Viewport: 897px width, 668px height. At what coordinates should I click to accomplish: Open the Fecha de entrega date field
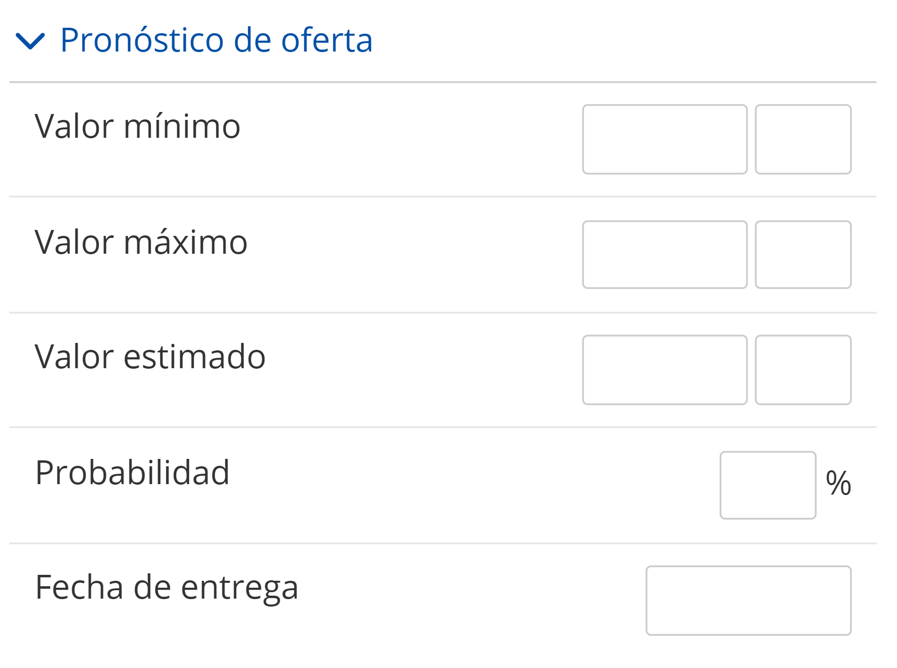pos(748,600)
